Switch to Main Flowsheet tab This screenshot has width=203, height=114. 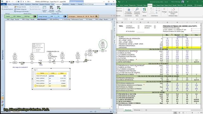(42, 19)
